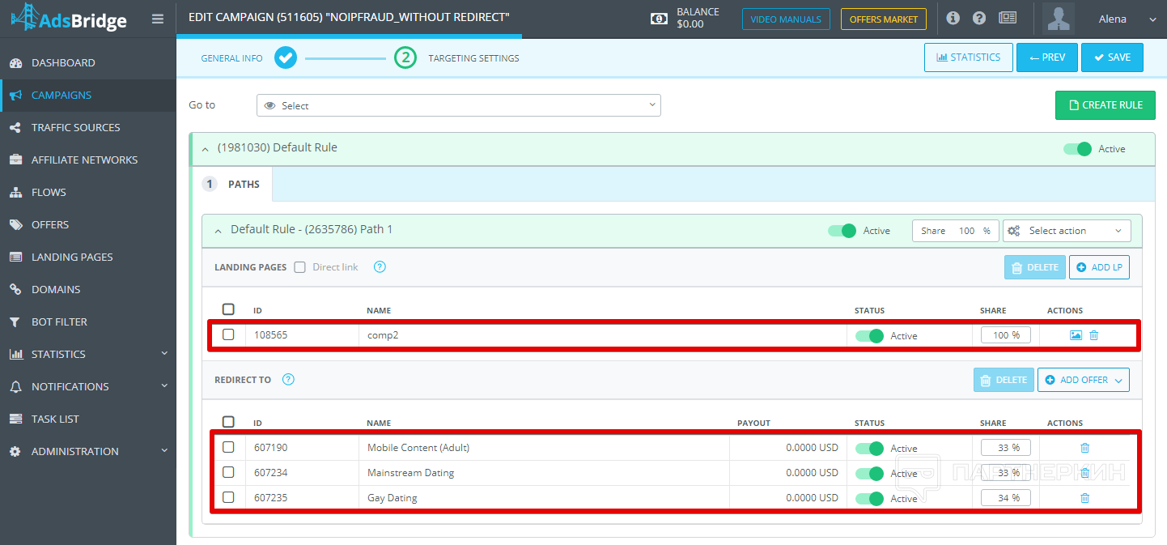1167x545 pixels.
Task: Click the AdsBridge logo
Action: pos(69,18)
